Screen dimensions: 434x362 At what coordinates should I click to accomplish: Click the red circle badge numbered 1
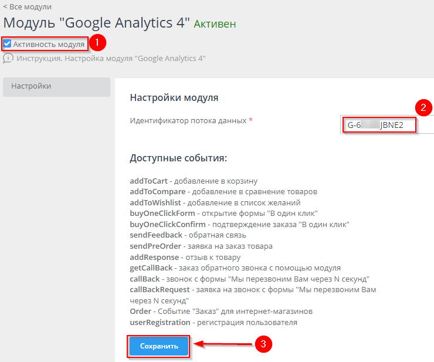pyautogui.click(x=99, y=43)
